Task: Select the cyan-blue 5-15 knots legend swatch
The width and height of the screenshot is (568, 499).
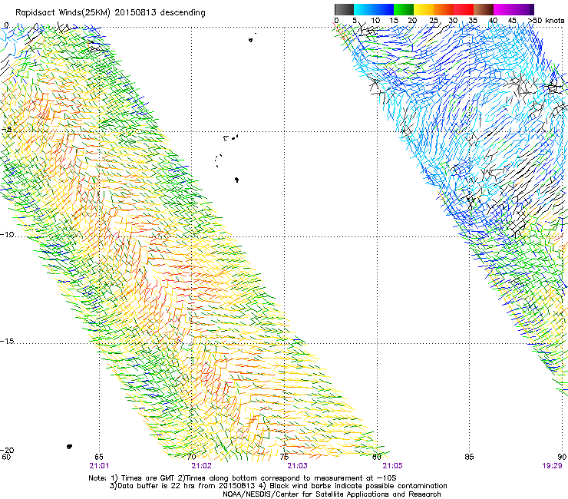Action: (x=374, y=9)
